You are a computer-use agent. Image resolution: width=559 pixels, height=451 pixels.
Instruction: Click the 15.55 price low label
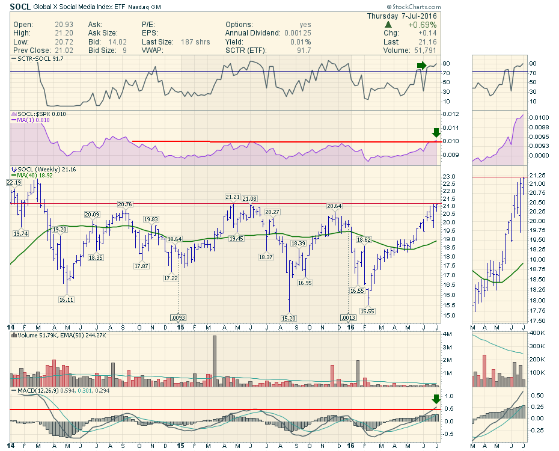[367, 311]
